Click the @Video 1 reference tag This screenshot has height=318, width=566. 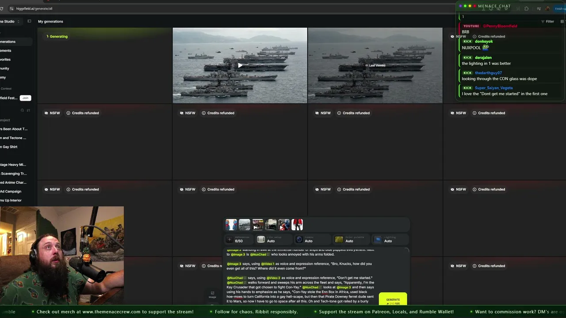pos(268,264)
